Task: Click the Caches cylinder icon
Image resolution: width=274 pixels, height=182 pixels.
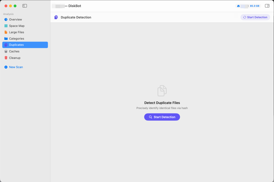Action: pos(6,51)
